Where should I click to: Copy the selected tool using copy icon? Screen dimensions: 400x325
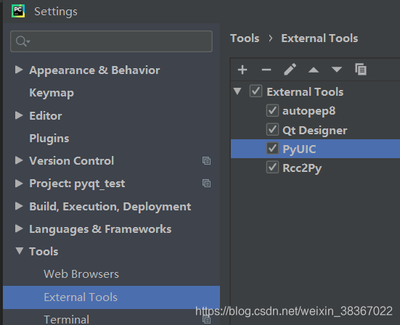pyautogui.click(x=361, y=70)
